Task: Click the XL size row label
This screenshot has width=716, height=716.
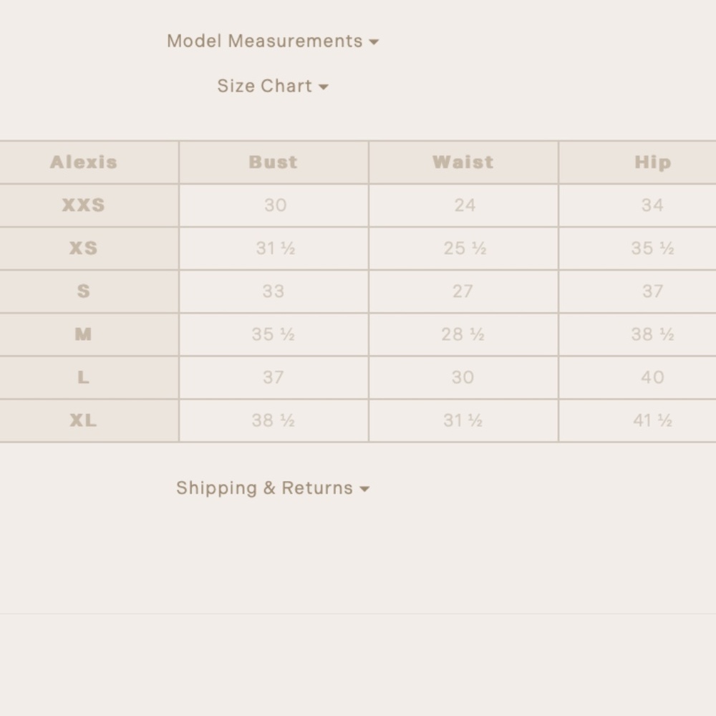Action: coord(84,420)
